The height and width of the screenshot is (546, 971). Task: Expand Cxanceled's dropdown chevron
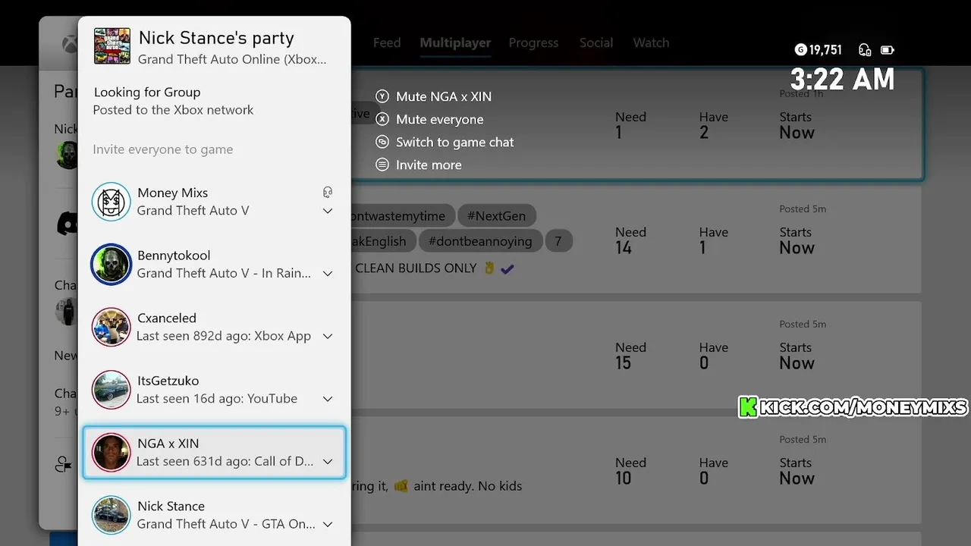click(328, 336)
